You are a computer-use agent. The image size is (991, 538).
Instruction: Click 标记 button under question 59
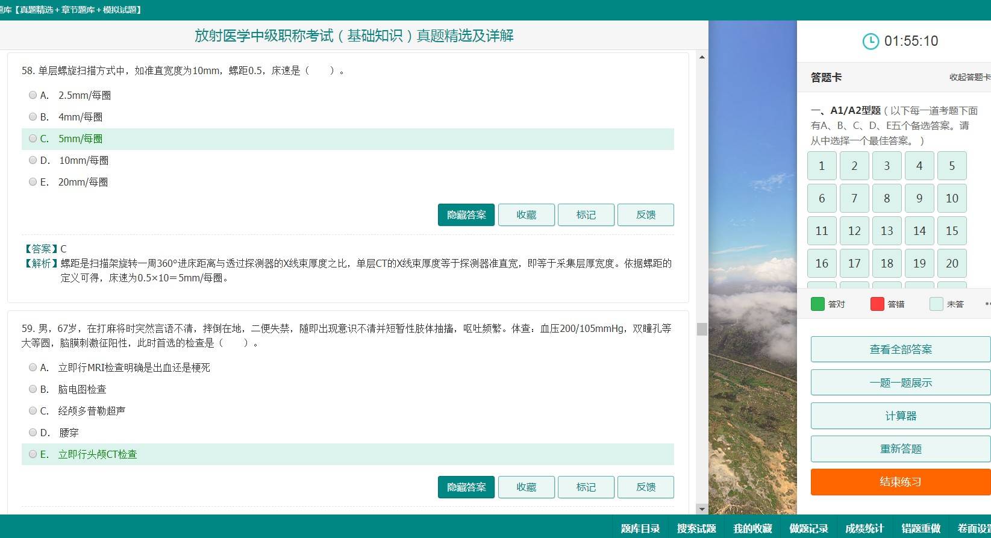[x=586, y=487]
